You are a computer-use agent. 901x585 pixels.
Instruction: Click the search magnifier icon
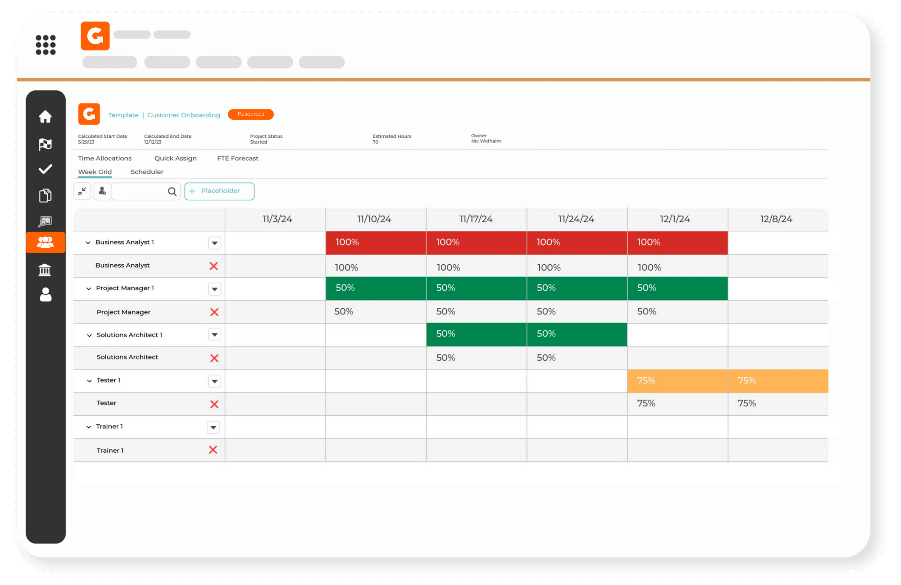tap(172, 192)
